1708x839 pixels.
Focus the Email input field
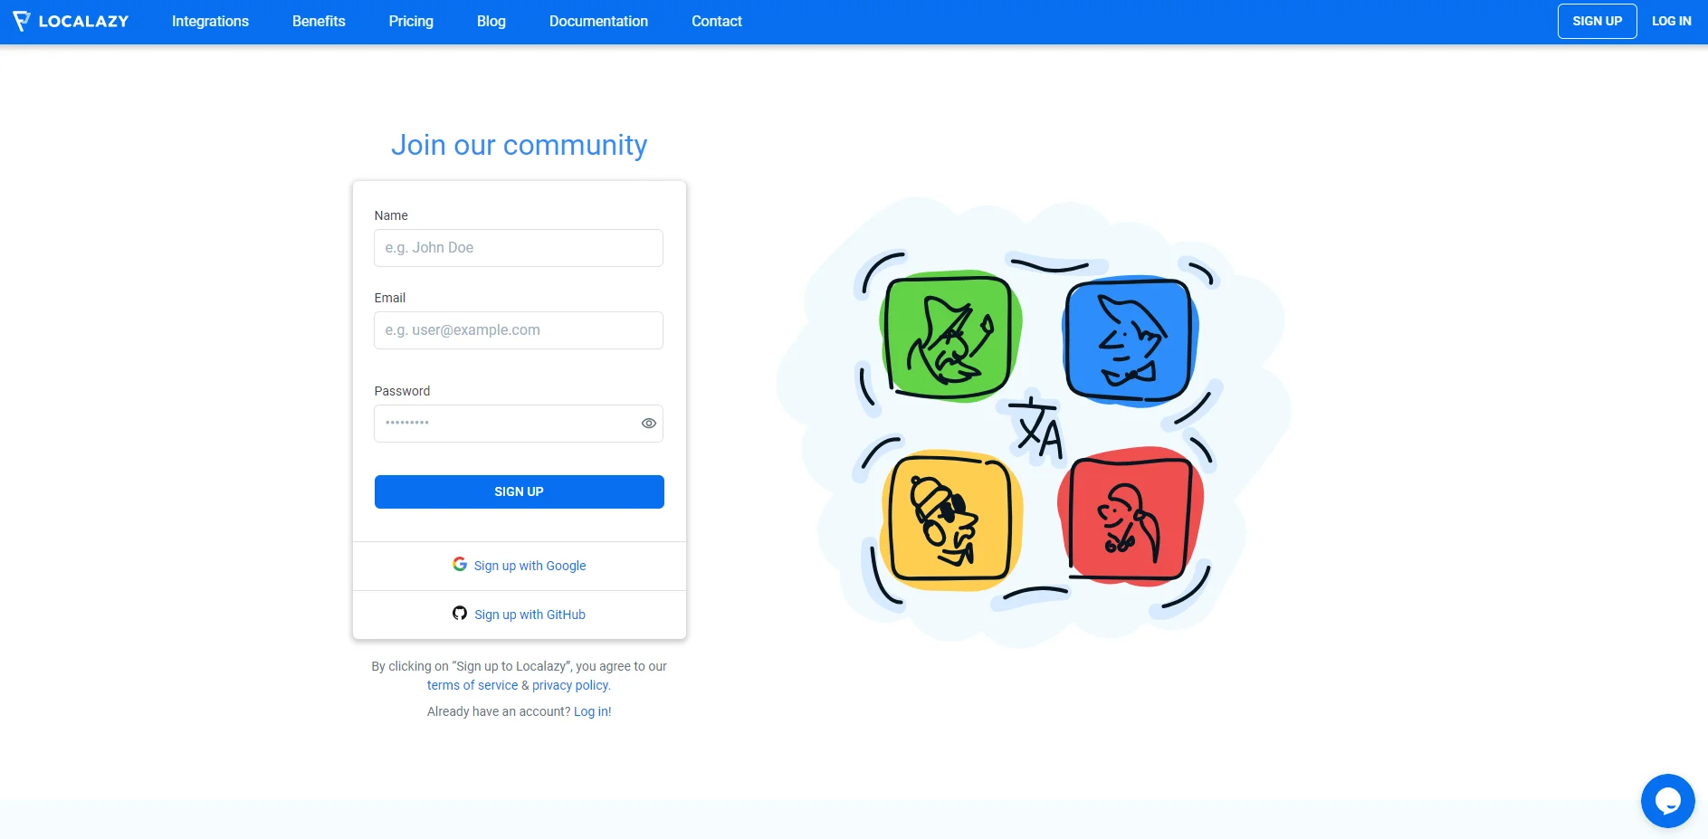(518, 330)
